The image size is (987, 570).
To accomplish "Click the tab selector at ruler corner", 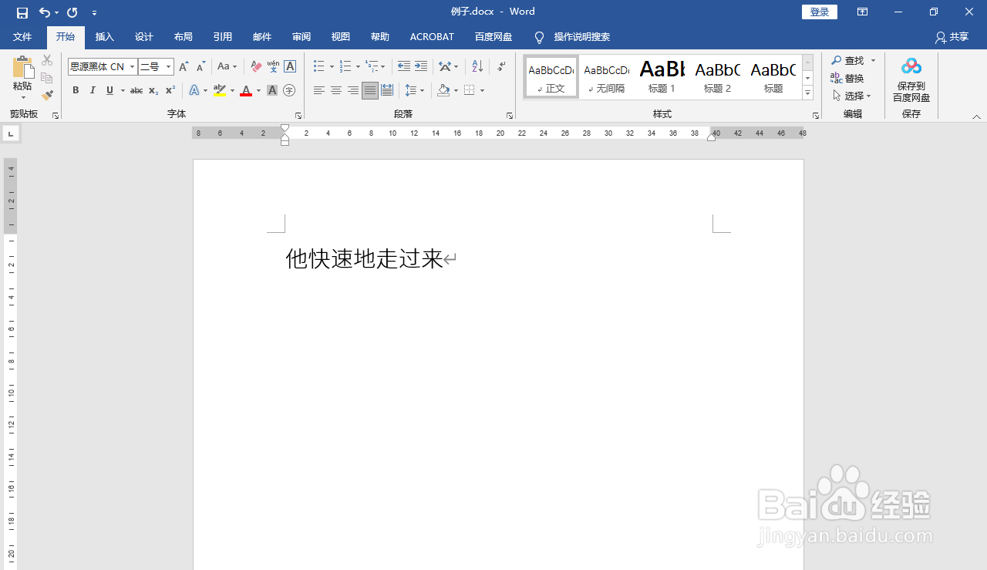I will point(11,134).
